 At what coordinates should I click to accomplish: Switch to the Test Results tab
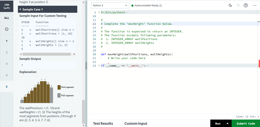103,123
